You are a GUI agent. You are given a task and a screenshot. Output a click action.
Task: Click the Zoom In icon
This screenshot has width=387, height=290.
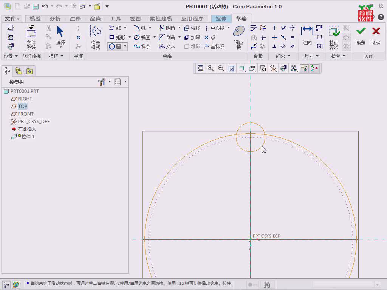[211, 68]
